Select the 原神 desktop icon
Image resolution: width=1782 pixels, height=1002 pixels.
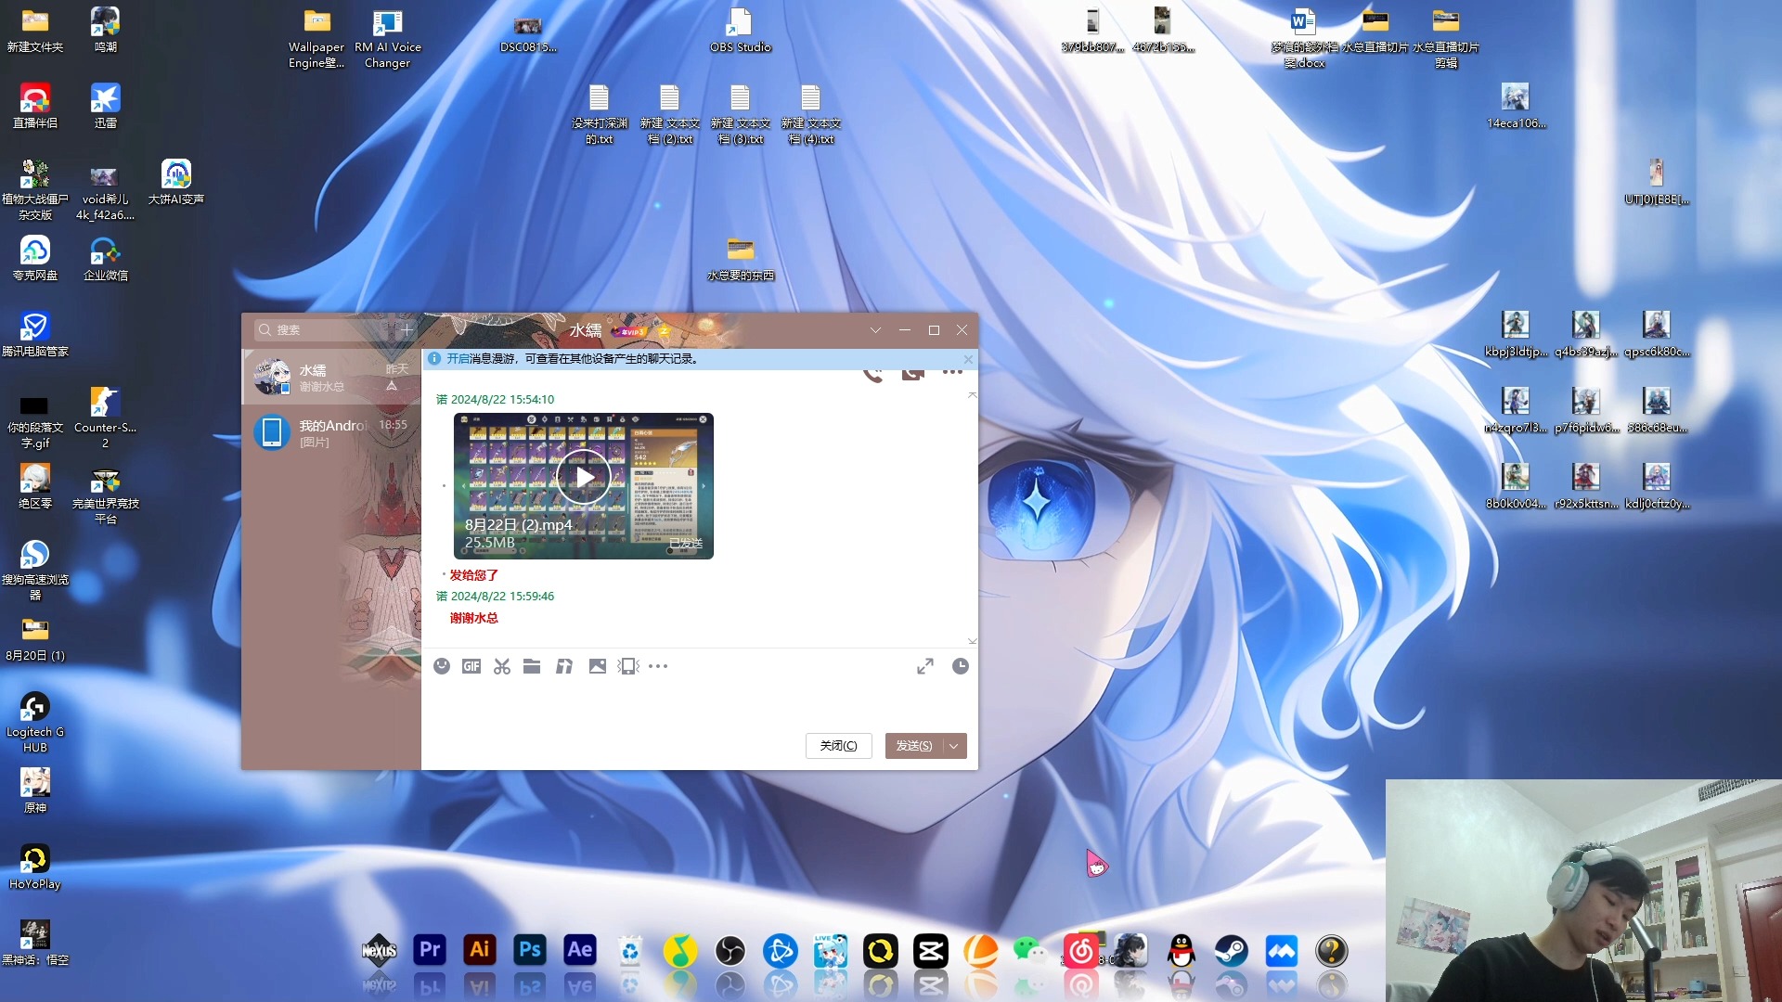35,791
